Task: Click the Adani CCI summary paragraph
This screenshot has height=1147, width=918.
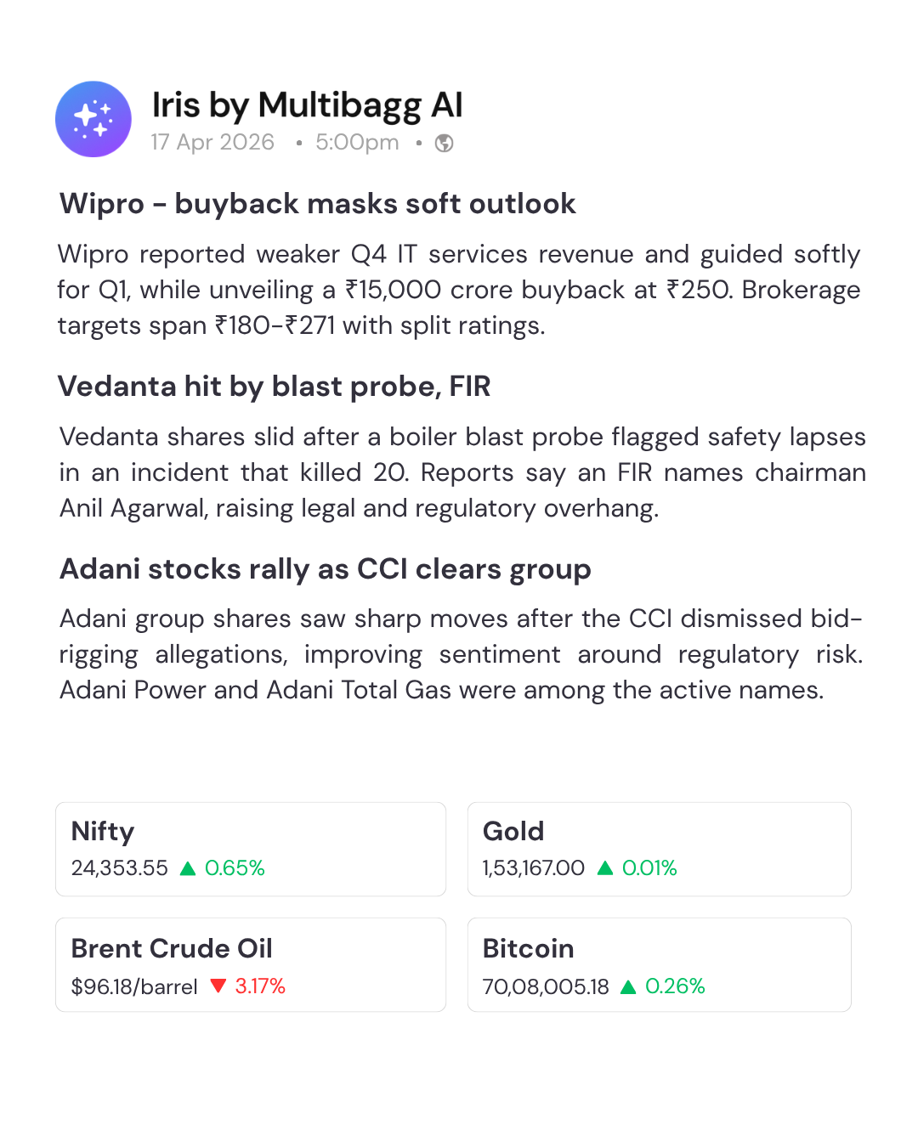Action: point(461,654)
